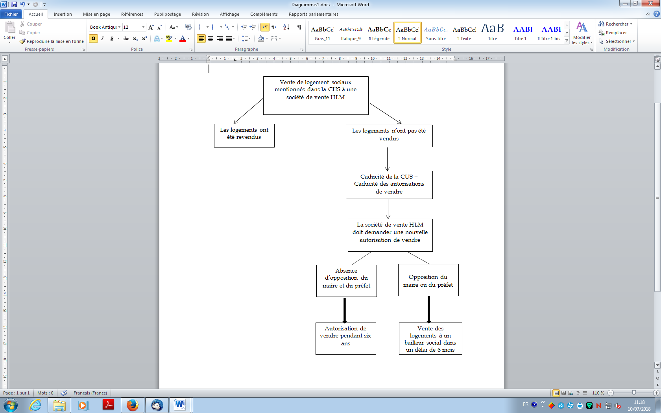
Task: Click the grow font size icon
Action: click(x=151, y=27)
